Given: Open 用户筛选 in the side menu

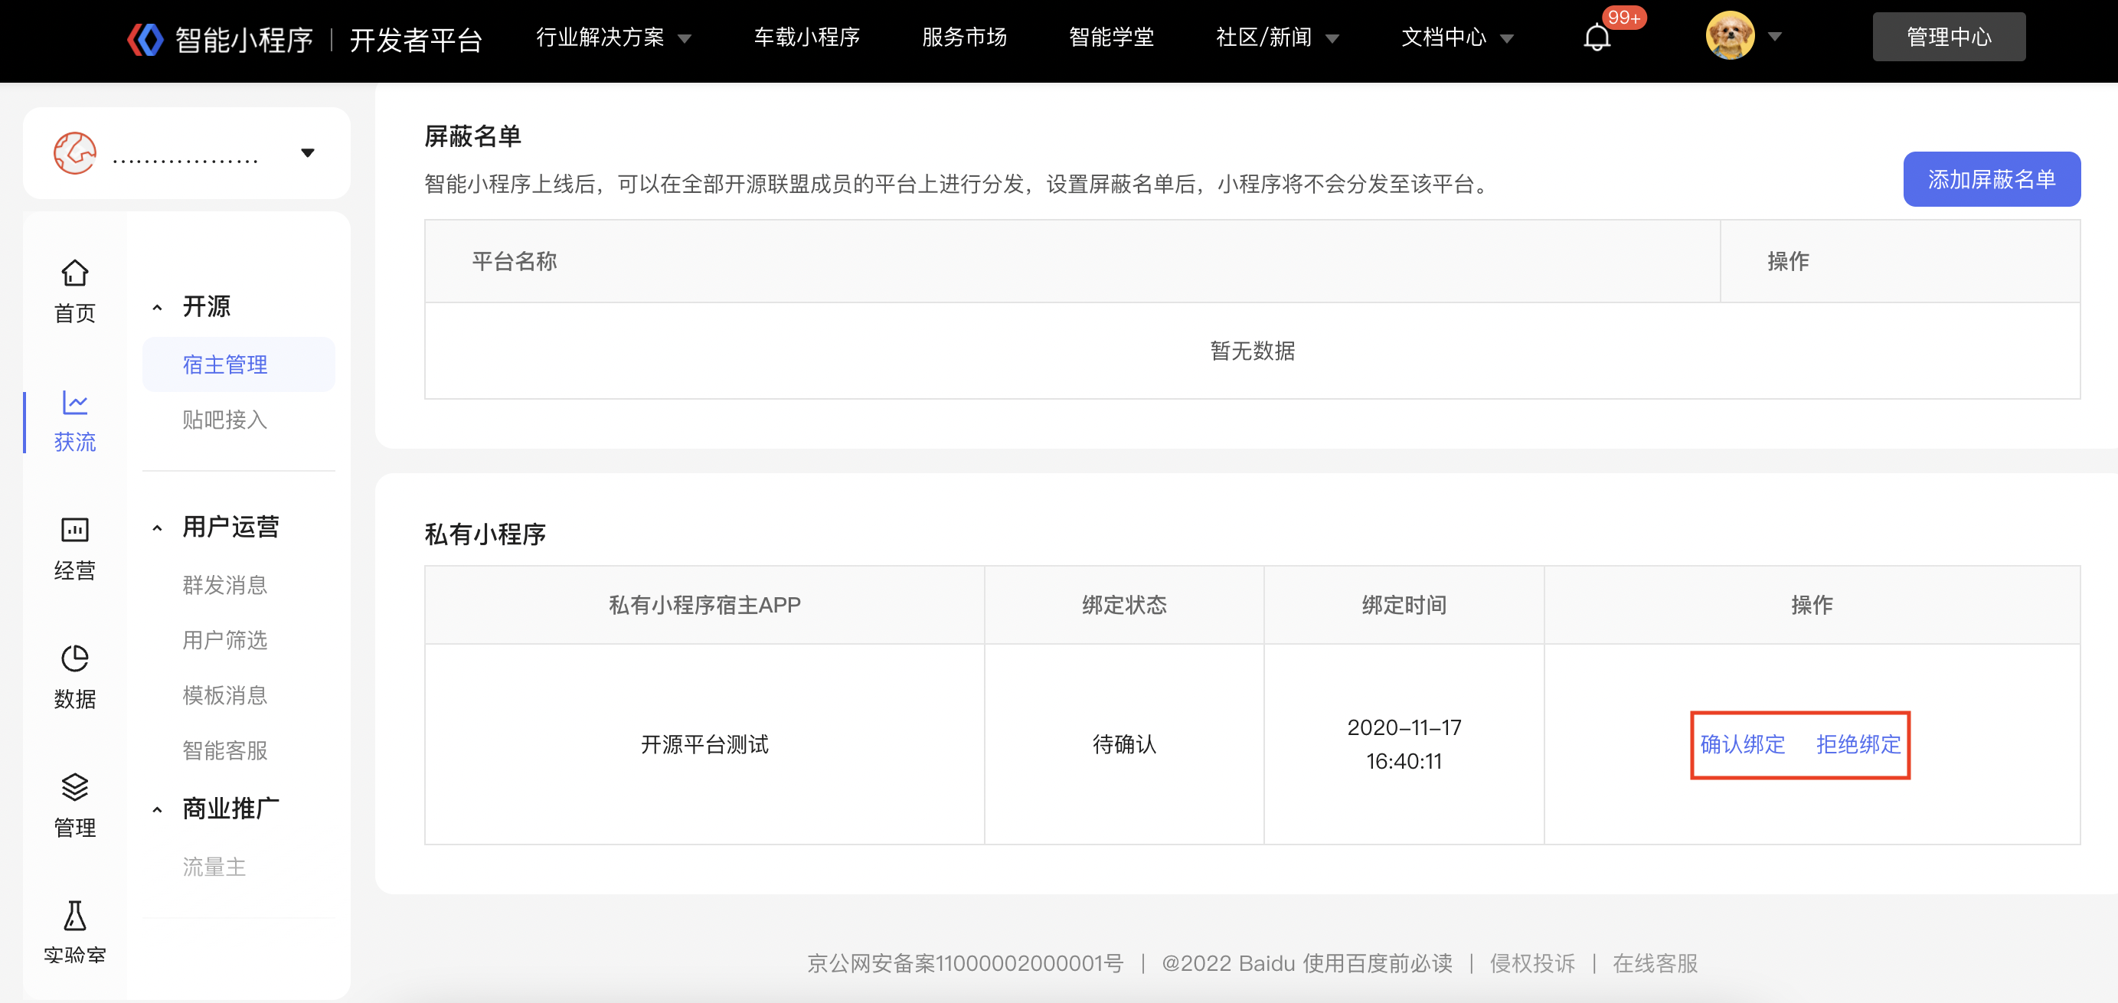Looking at the screenshot, I should point(224,639).
